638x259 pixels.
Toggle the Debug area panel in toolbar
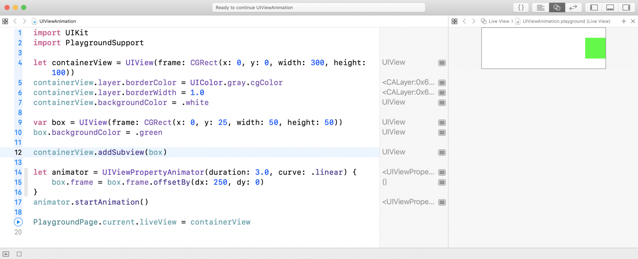tap(610, 8)
